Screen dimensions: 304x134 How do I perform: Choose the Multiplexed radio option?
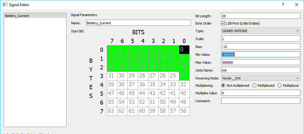tap(255, 85)
